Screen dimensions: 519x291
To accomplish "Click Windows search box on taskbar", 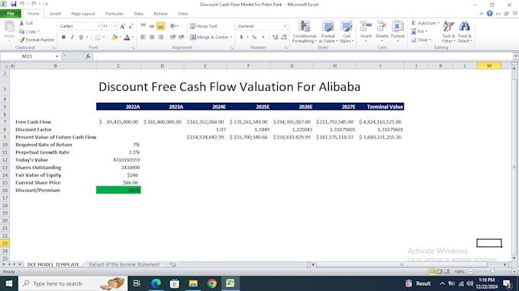I will (x=73, y=283).
